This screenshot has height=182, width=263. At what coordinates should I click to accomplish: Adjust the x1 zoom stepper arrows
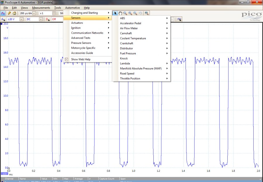(54, 13)
